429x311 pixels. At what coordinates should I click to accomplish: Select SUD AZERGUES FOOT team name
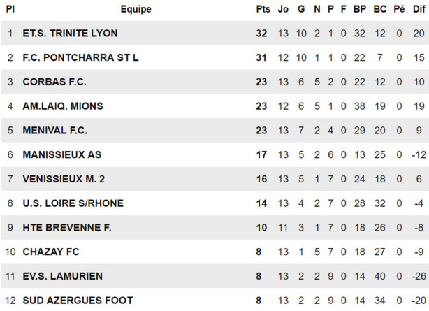78,301
